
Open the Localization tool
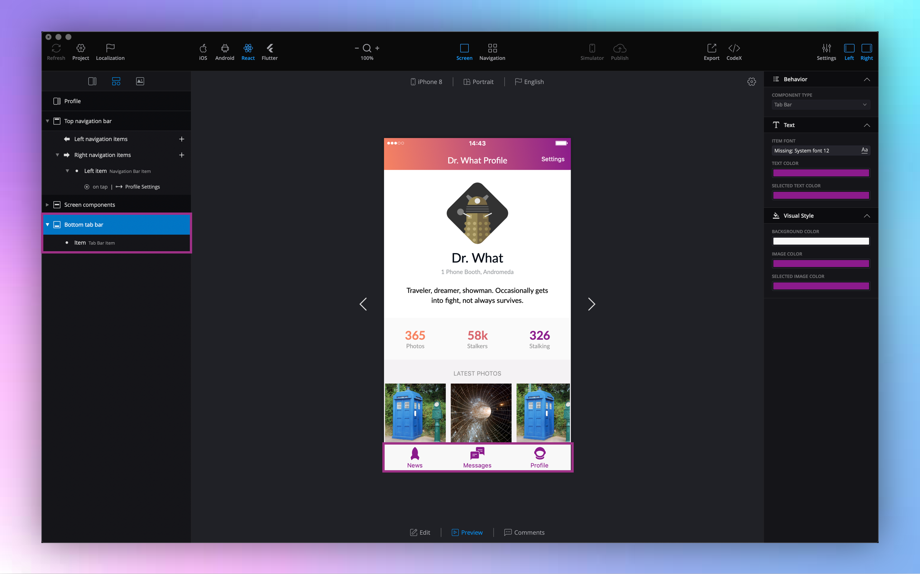110,52
